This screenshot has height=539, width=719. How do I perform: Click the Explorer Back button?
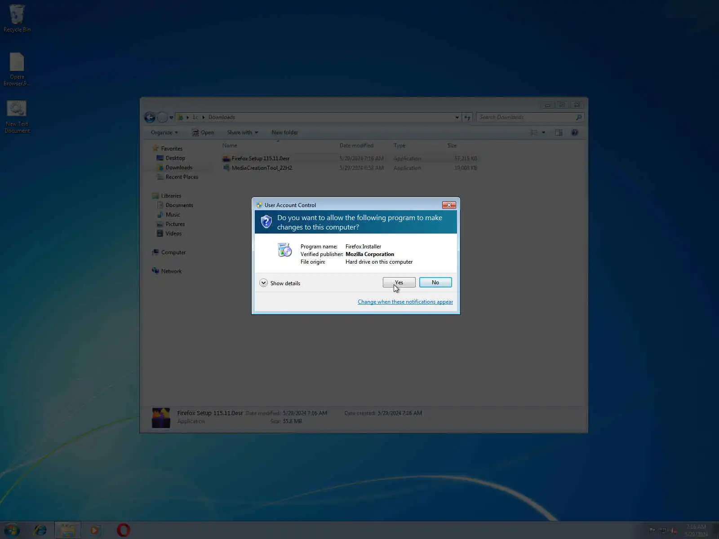pyautogui.click(x=150, y=117)
